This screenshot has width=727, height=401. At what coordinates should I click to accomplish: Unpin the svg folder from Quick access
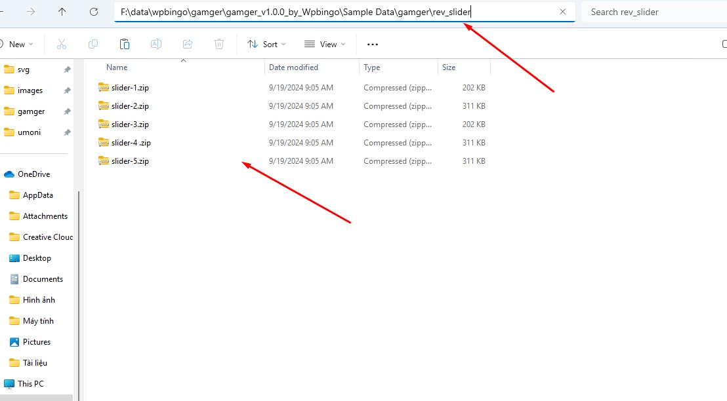[67, 69]
